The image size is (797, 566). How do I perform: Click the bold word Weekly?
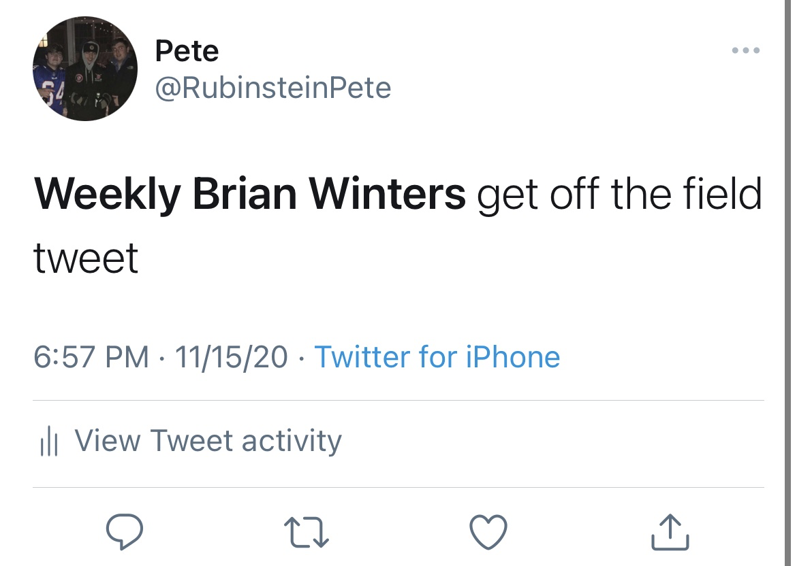pyautogui.click(x=108, y=195)
